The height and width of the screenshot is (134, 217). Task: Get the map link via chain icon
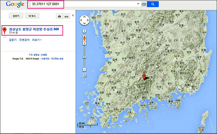pyautogui.click(x=67, y=16)
